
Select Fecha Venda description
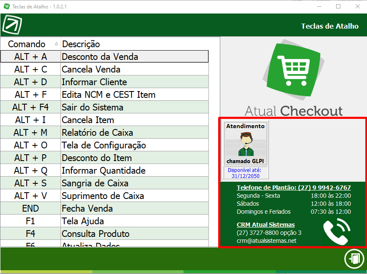pyautogui.click(x=134, y=208)
